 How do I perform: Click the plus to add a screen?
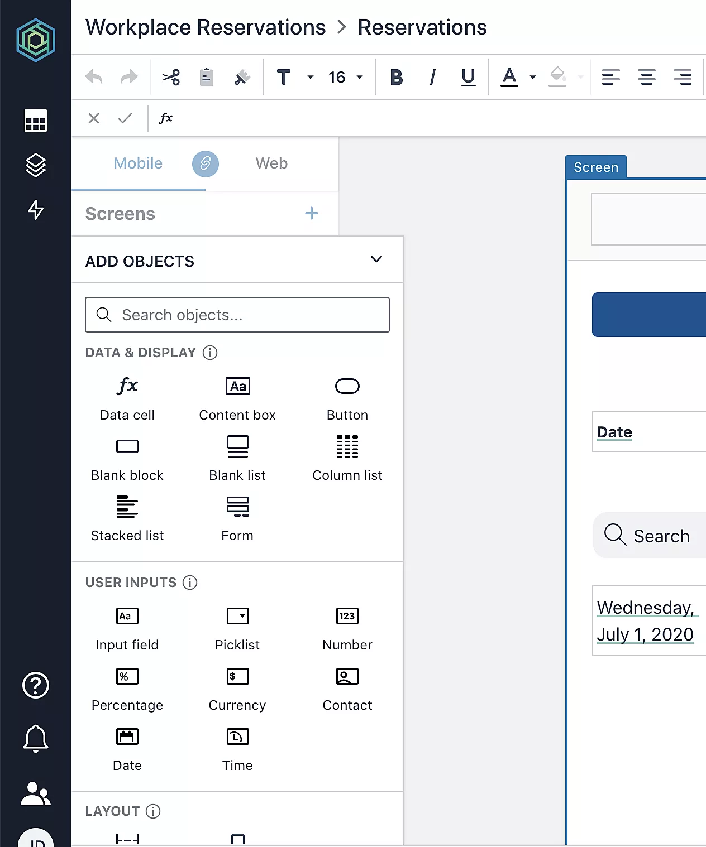312,213
